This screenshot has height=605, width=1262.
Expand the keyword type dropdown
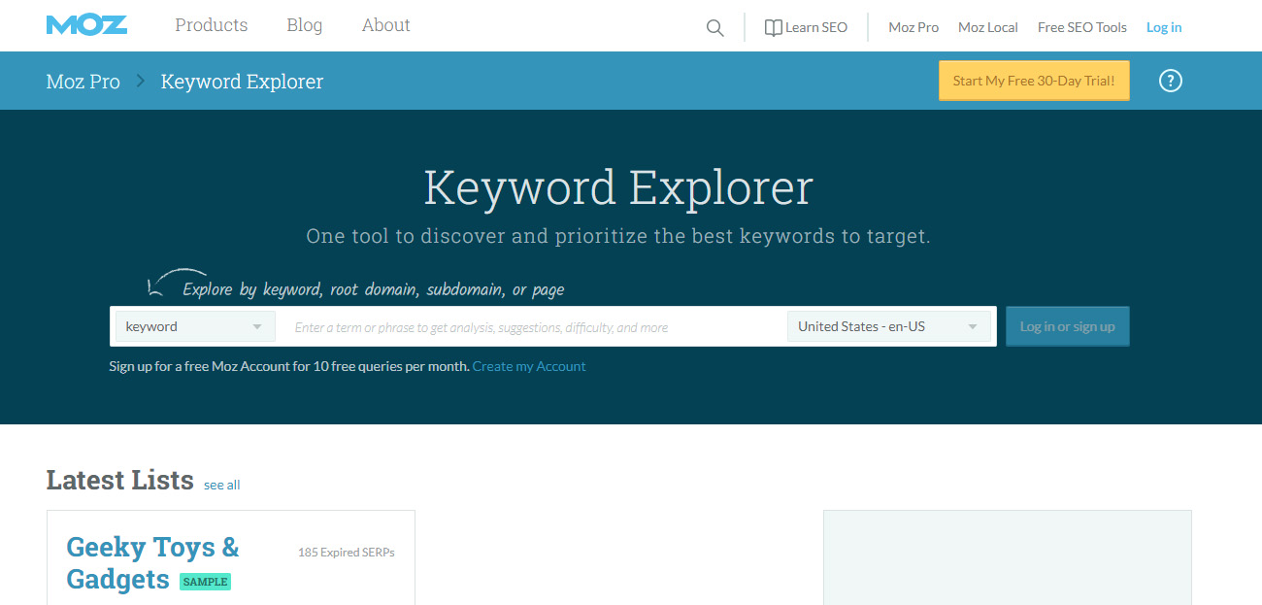pyautogui.click(x=195, y=326)
